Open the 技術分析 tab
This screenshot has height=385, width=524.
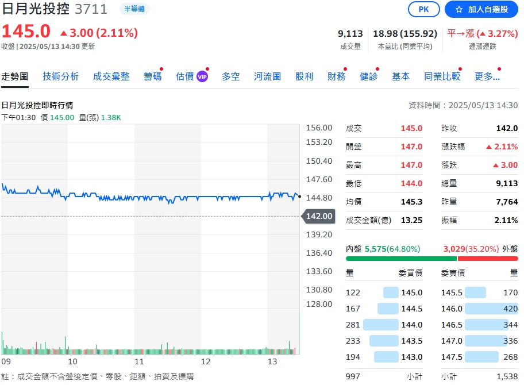(x=60, y=76)
